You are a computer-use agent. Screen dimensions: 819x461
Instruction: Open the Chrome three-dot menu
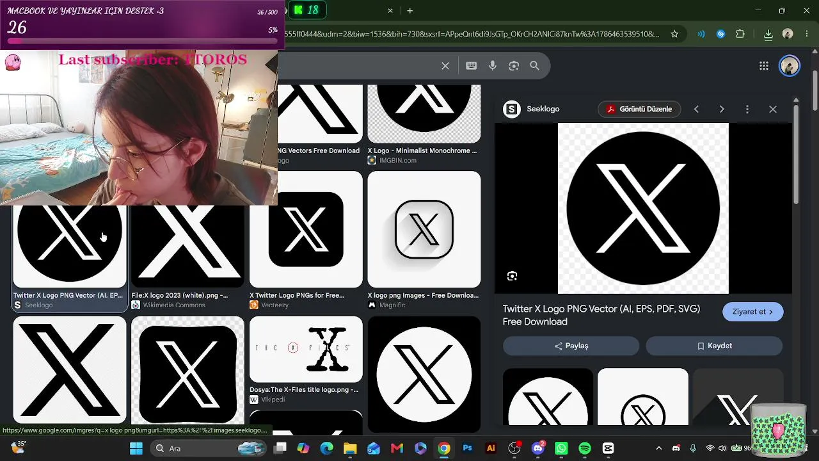point(806,34)
